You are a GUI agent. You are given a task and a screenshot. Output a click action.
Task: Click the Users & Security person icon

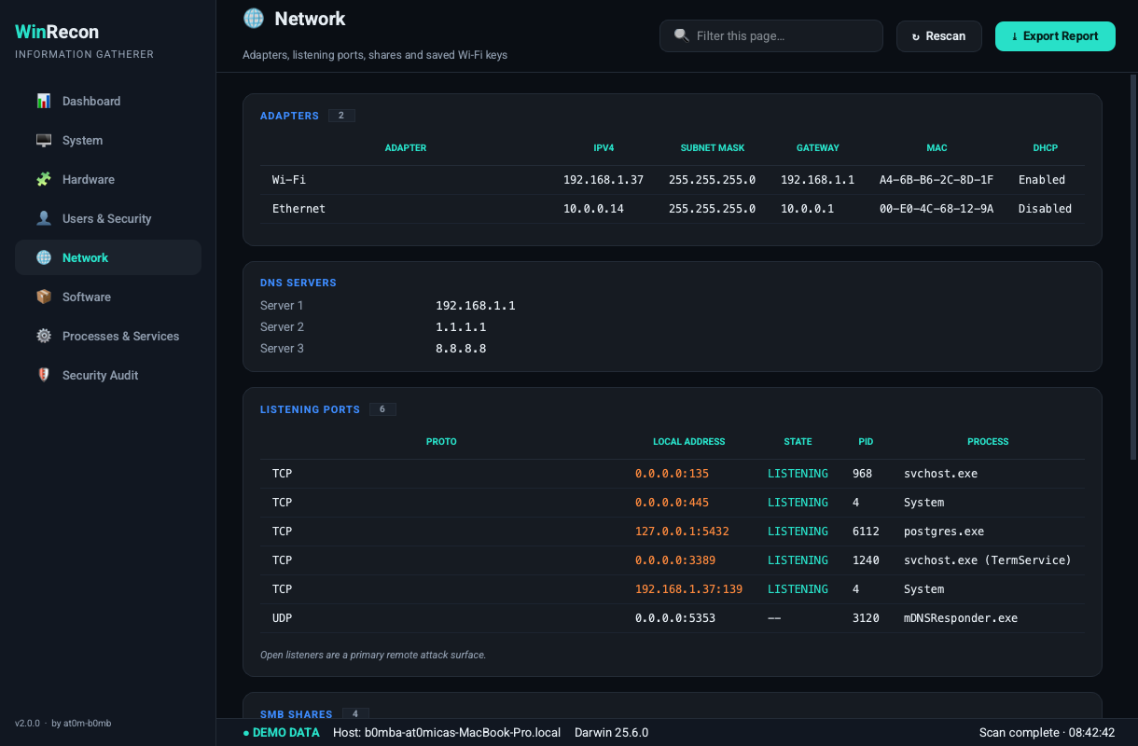(44, 218)
